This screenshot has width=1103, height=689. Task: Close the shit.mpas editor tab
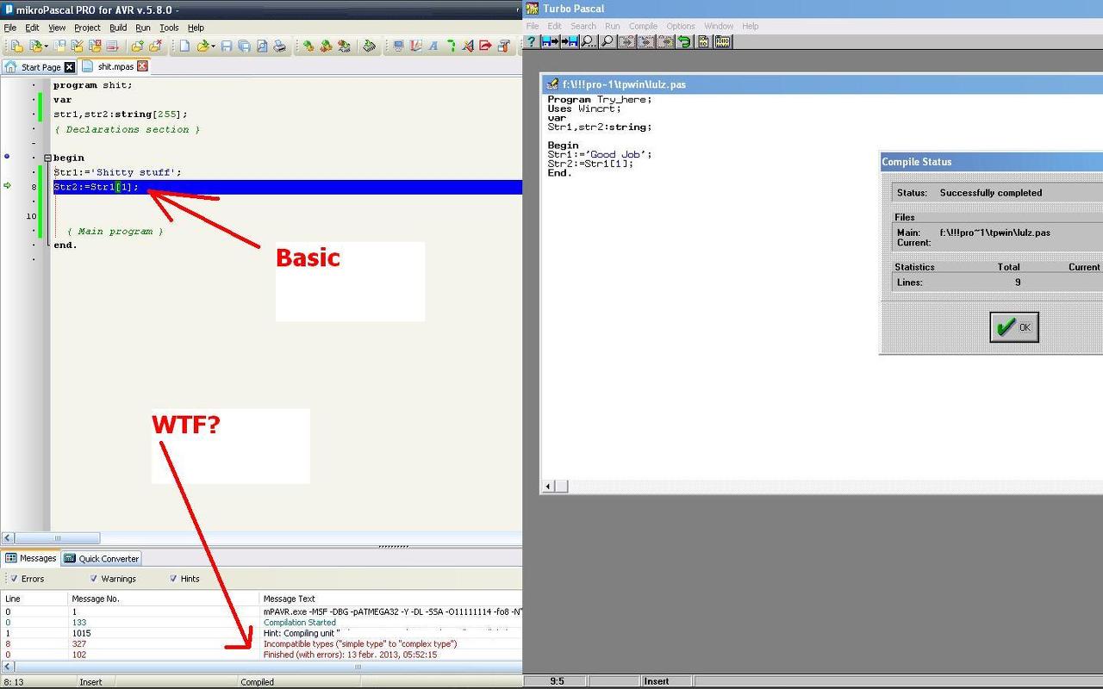coord(142,66)
